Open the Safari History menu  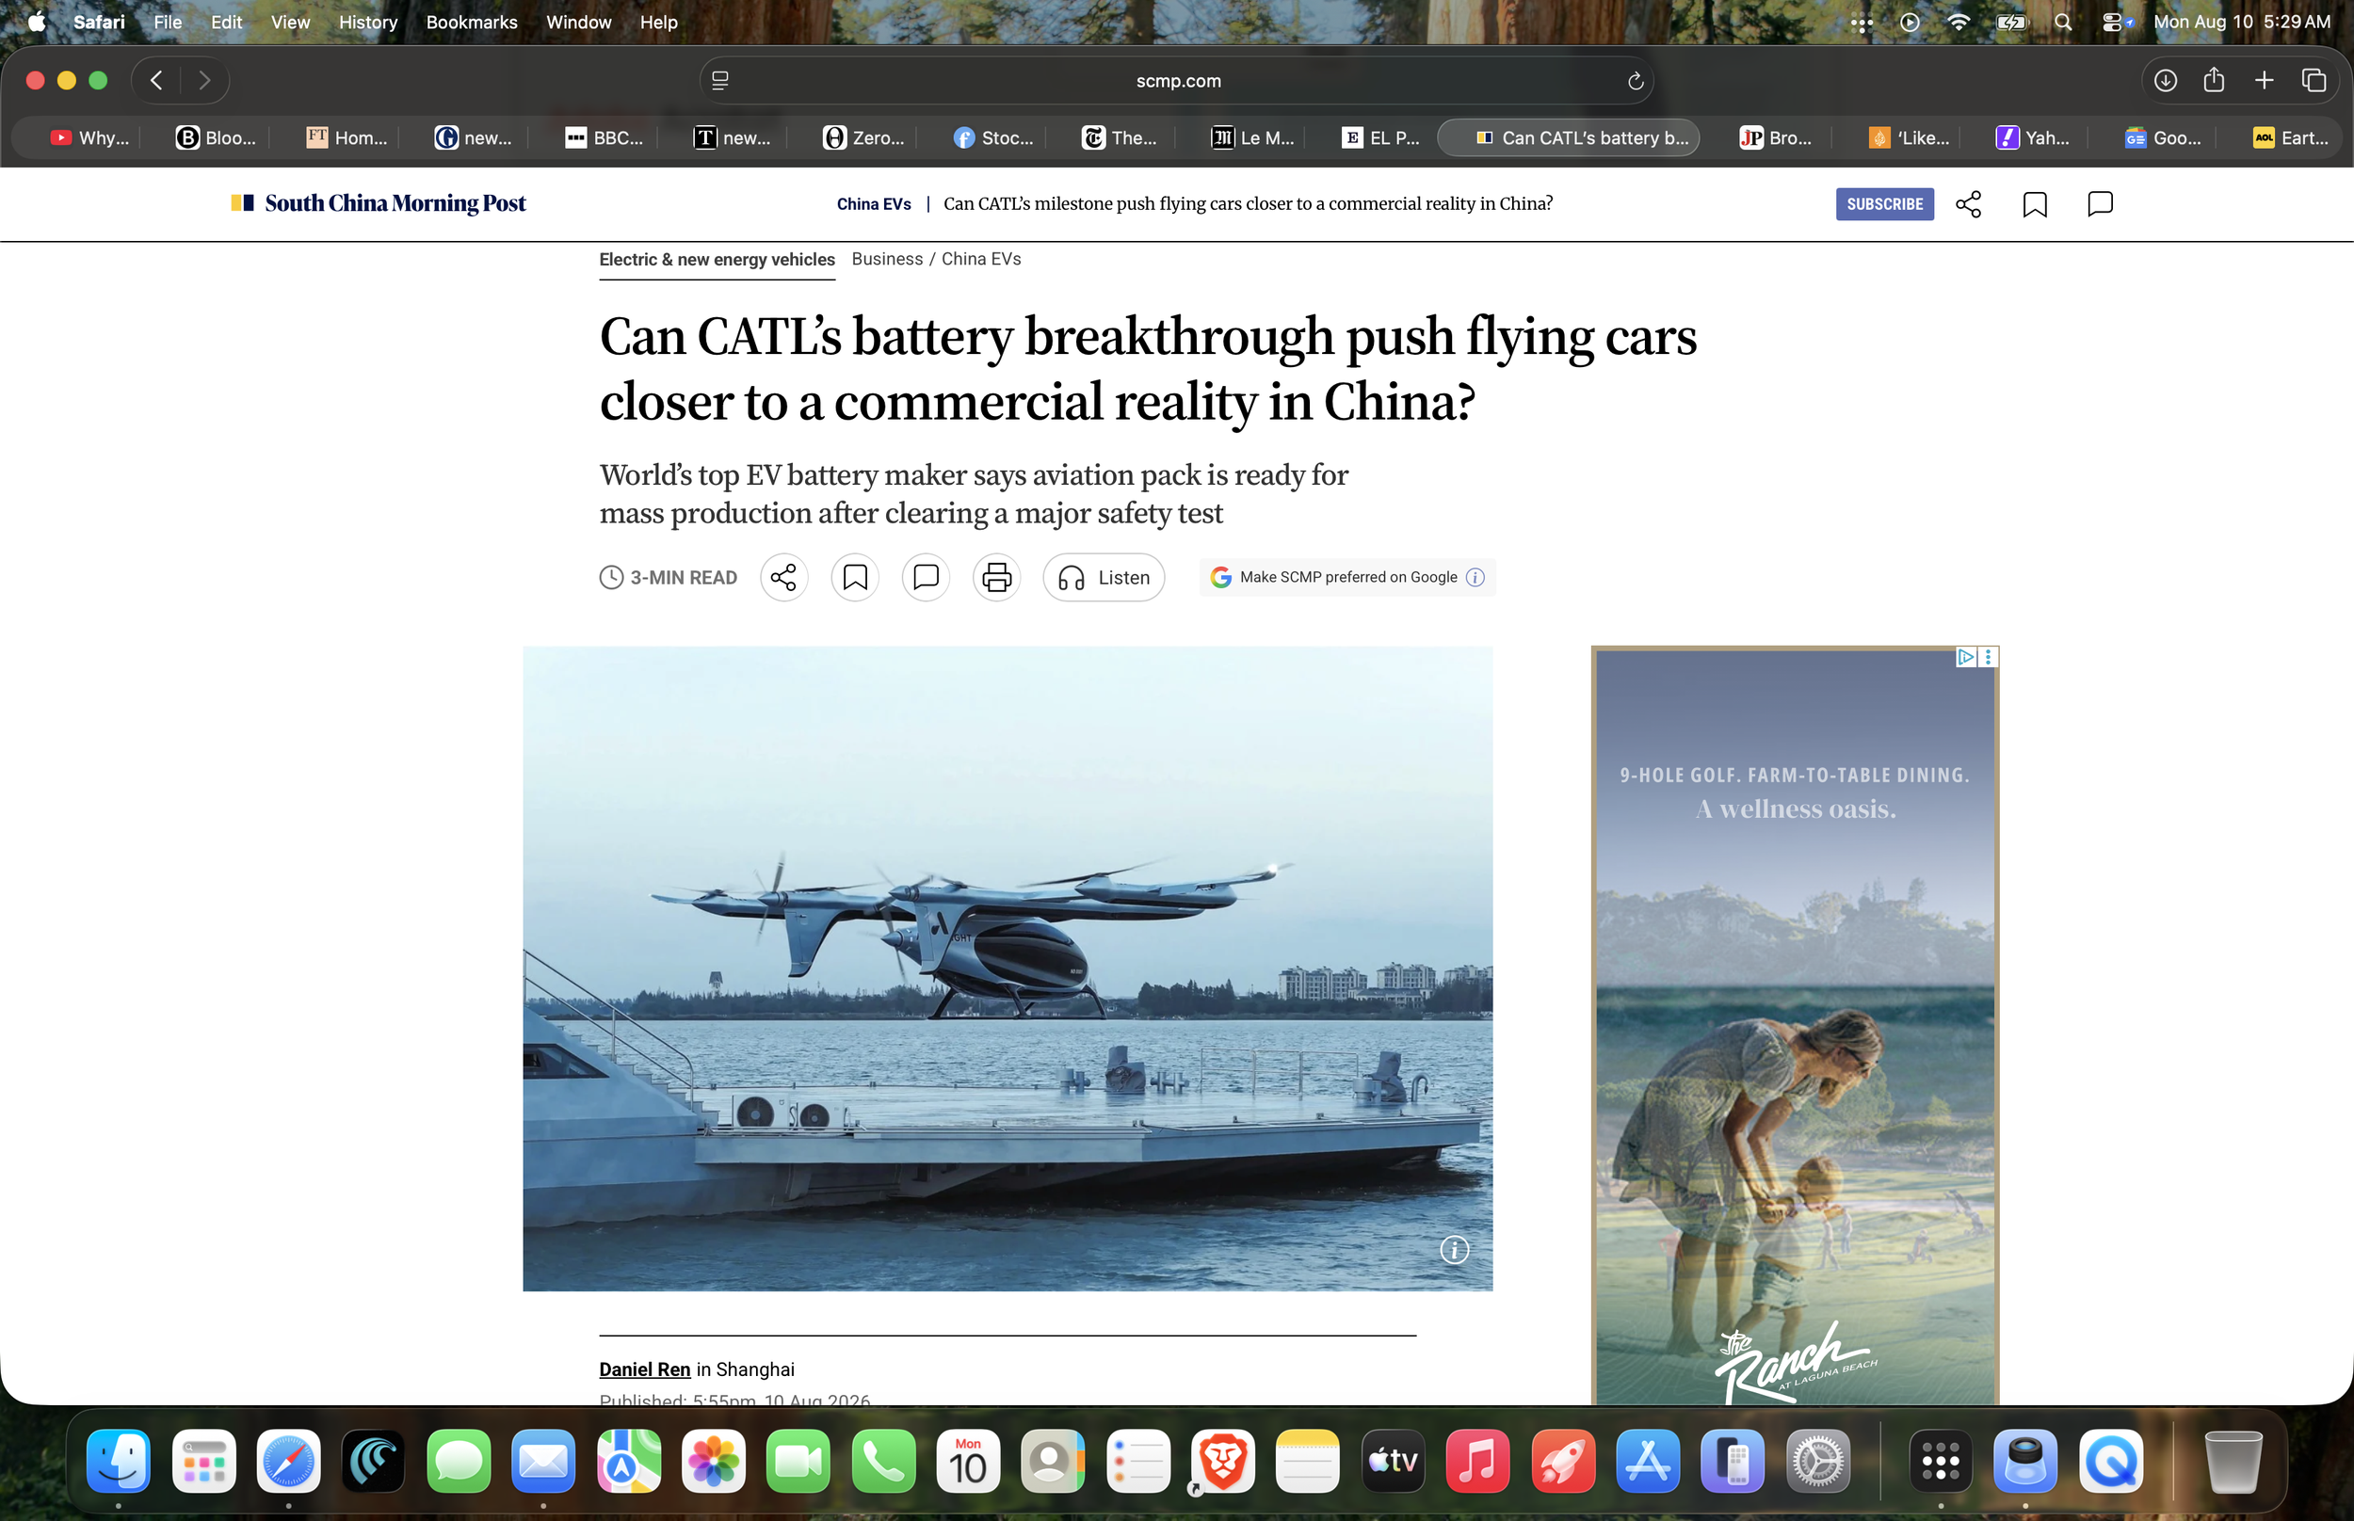367,22
